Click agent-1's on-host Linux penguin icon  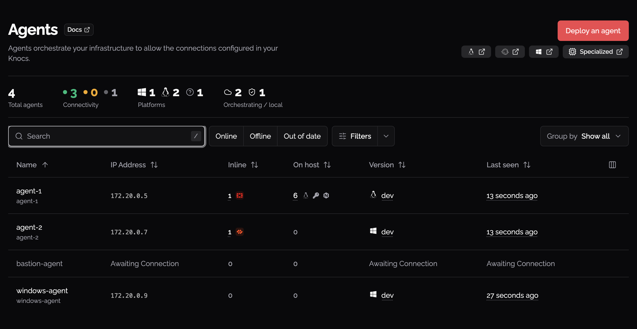(x=306, y=195)
